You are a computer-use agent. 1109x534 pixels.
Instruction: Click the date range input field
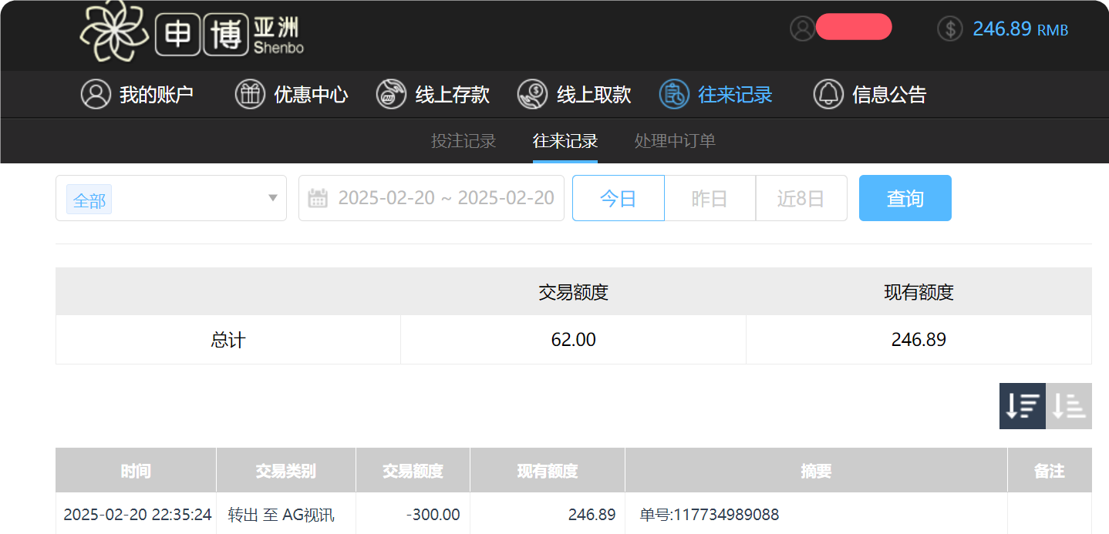447,198
